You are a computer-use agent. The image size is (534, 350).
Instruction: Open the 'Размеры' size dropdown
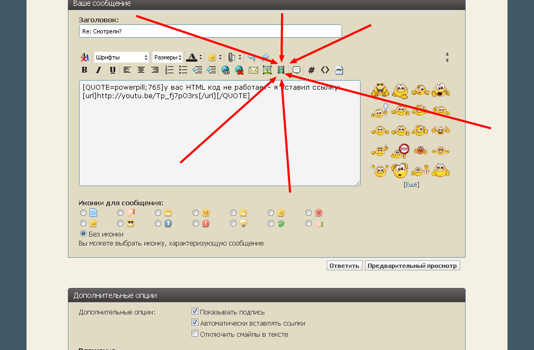coord(168,57)
